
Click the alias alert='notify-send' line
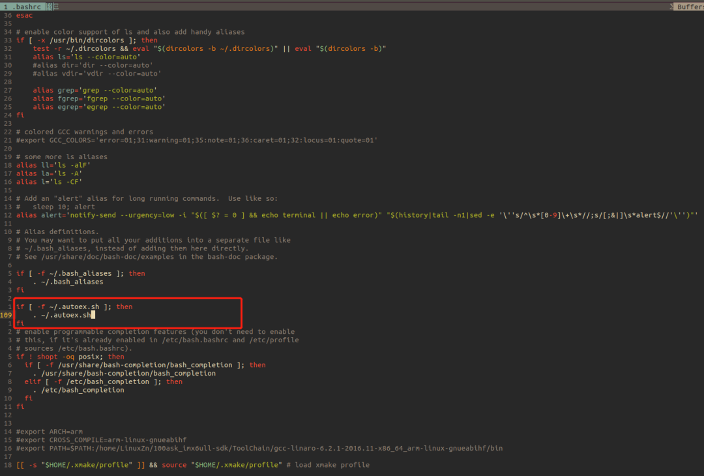click(357, 215)
